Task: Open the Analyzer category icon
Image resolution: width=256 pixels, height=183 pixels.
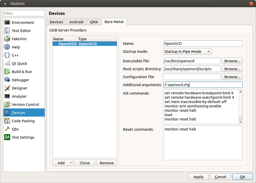Action: pos(7,96)
